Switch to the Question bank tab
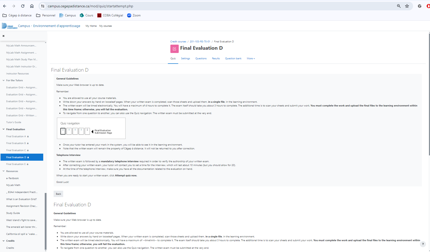This screenshot has width=430, height=252. [233, 59]
